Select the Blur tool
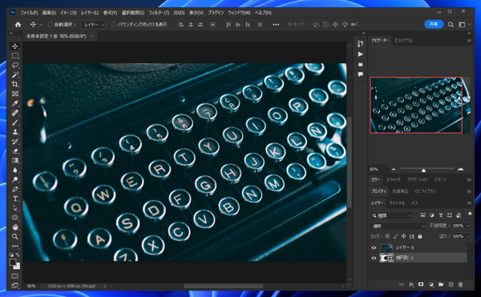Viewport: 481px width, 297px height. point(14,170)
